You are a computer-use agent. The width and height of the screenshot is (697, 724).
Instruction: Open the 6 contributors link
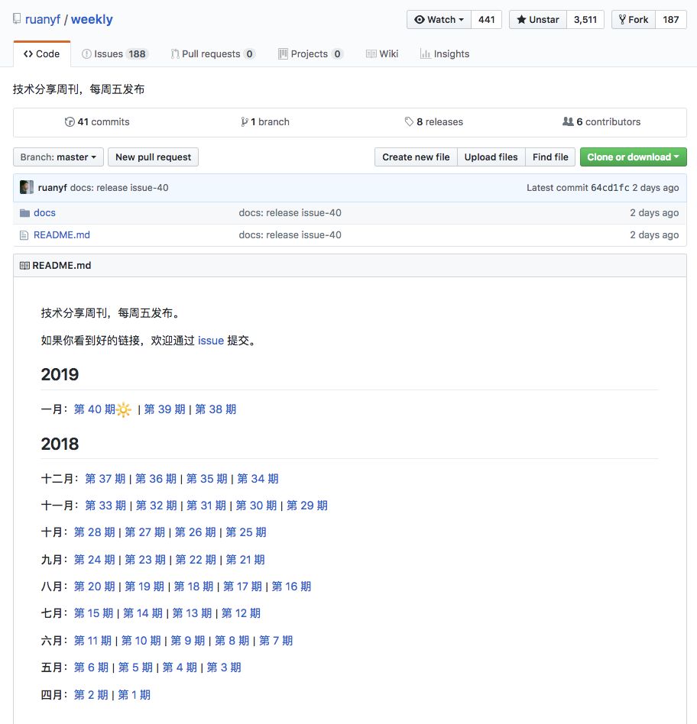(x=601, y=122)
